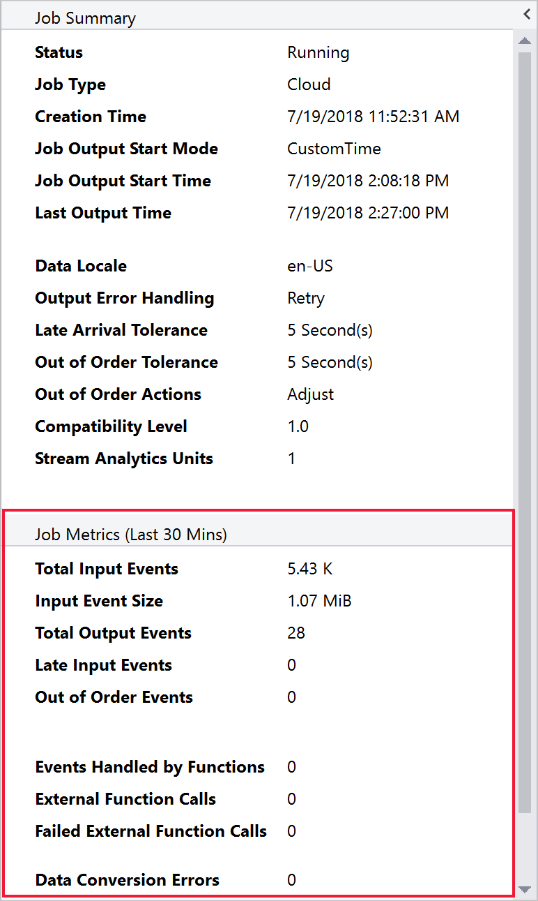Select the Creation Time timestamp
The width and height of the screenshot is (538, 901).
373,117
